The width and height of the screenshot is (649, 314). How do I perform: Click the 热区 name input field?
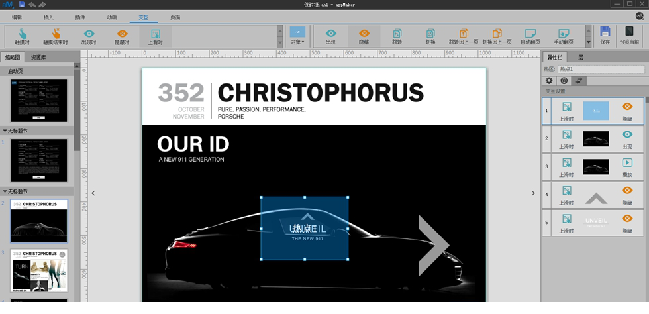[x=601, y=69]
